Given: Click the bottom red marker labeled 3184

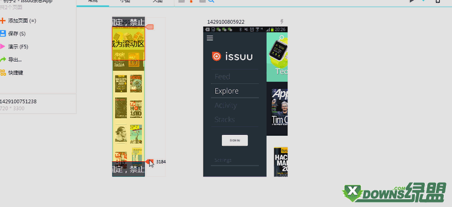Looking at the screenshot, I should (x=150, y=162).
